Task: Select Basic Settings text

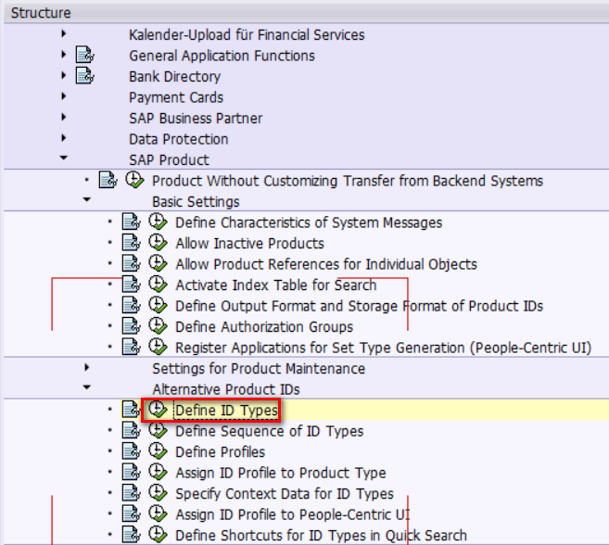Action: (196, 202)
